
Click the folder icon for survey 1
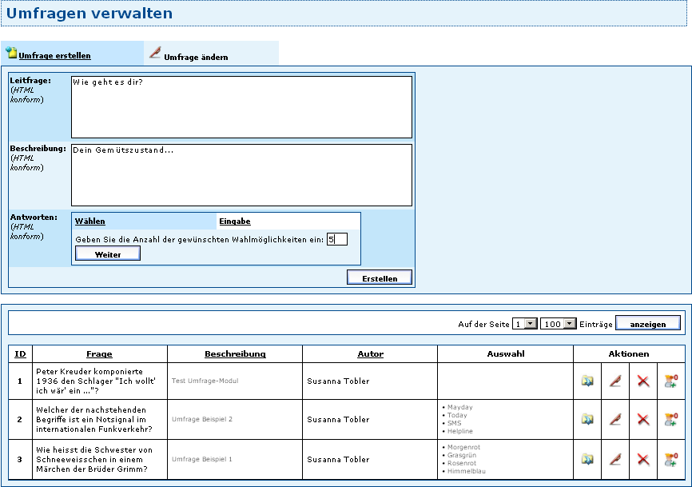pos(587,381)
